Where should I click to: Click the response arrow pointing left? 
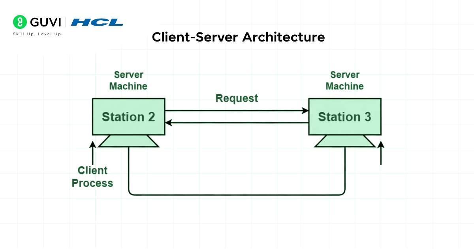tap(236, 123)
